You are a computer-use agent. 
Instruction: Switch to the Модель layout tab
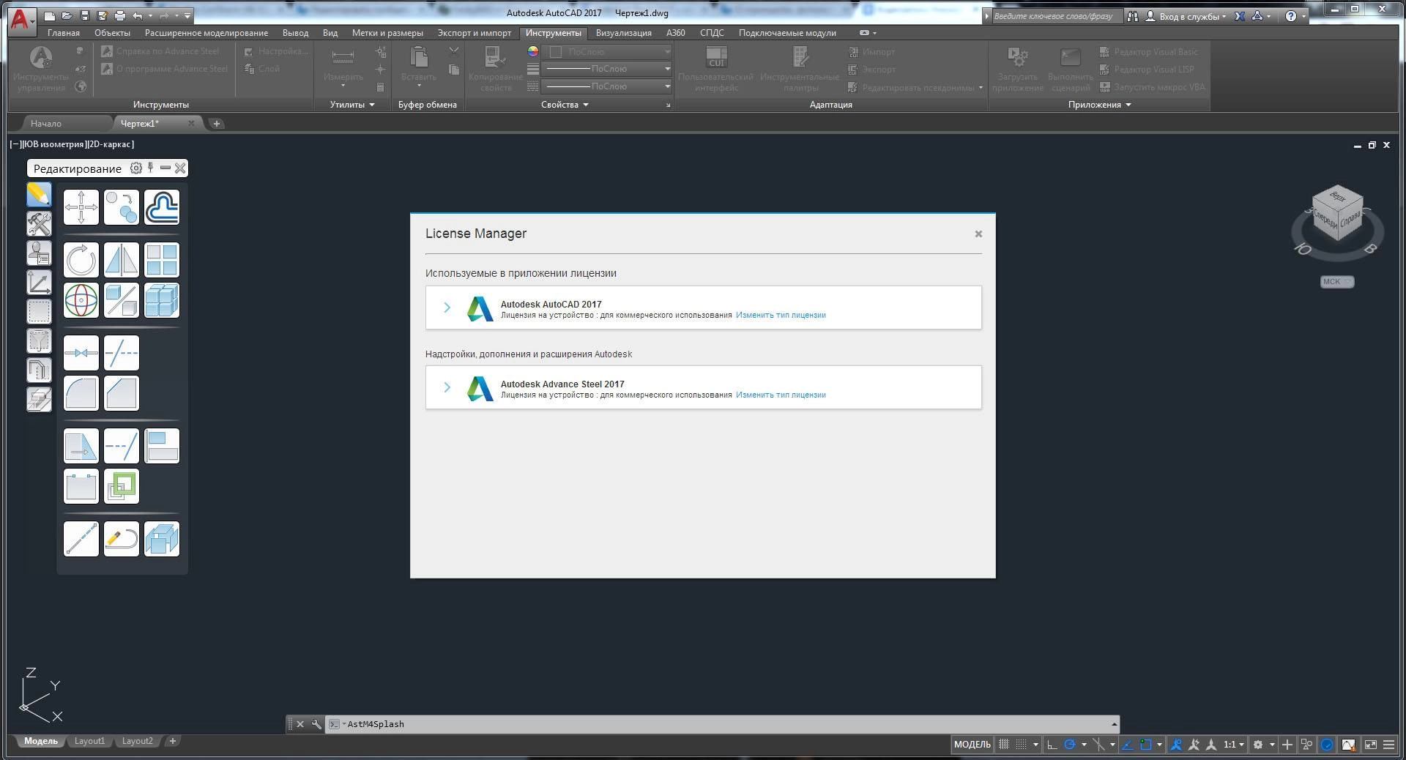tap(41, 741)
